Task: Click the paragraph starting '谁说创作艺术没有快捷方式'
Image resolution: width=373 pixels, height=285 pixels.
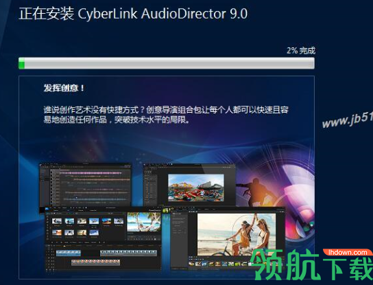Action: point(166,115)
